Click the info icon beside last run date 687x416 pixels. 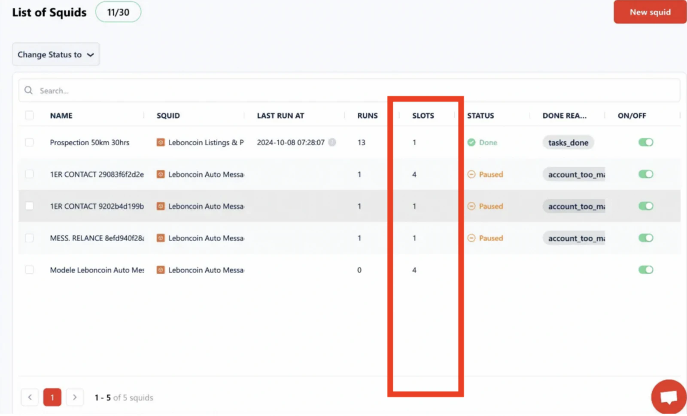coord(332,142)
